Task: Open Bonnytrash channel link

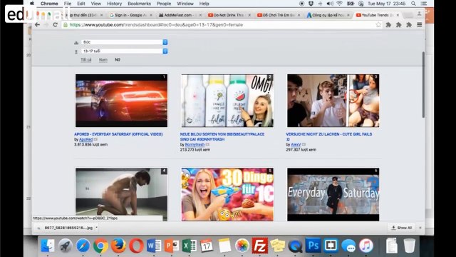Action: click(195, 144)
